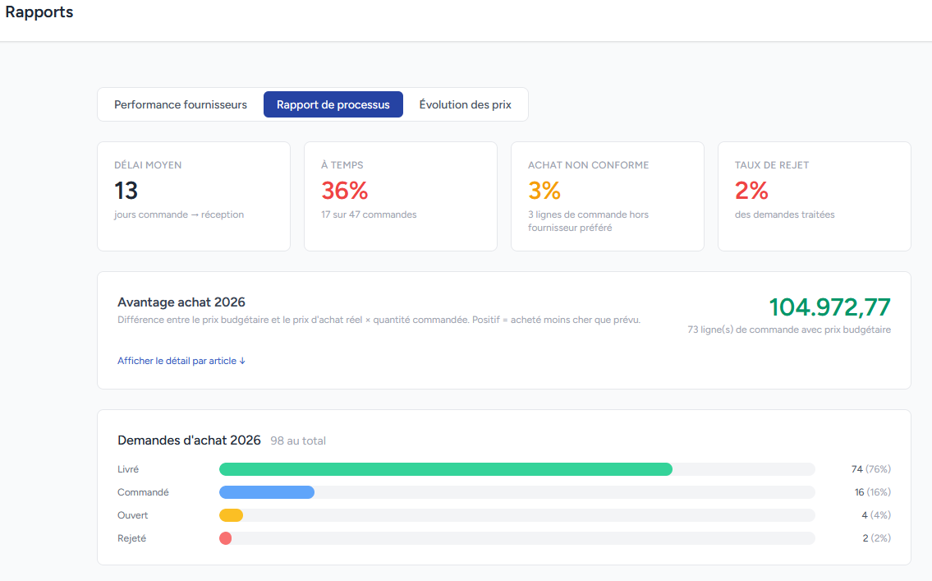
Task: Click the Commandé row label
Action: tap(143, 492)
